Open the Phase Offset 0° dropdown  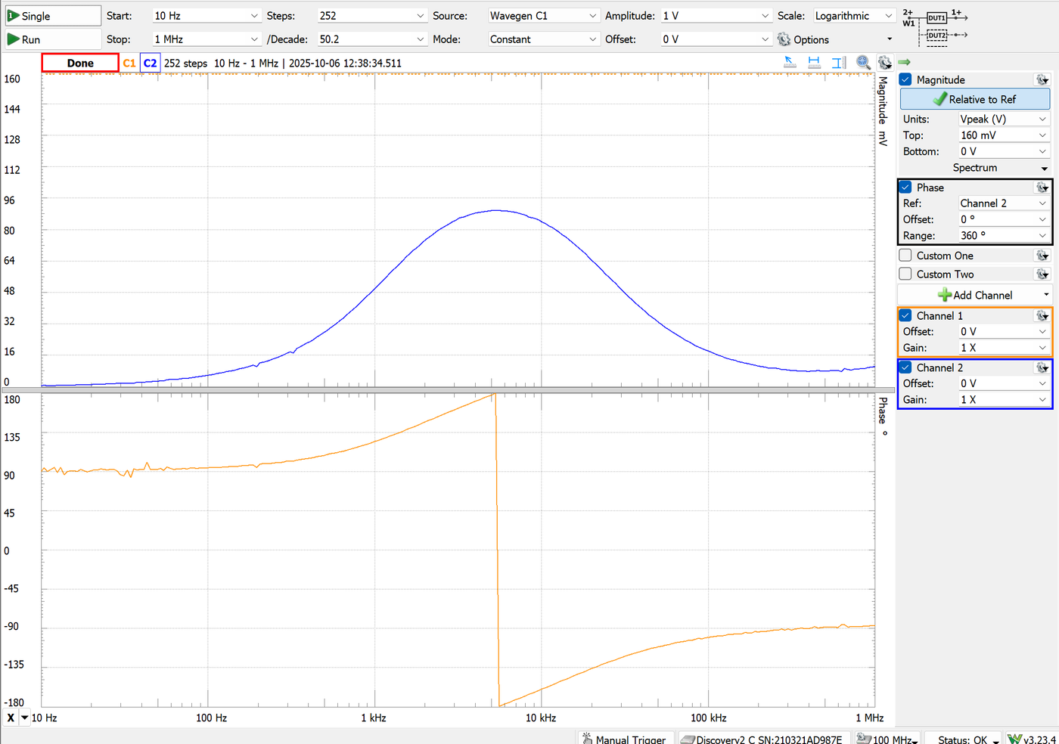[1003, 219]
